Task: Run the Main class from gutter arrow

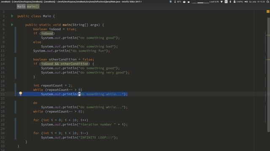Action: 12,16
